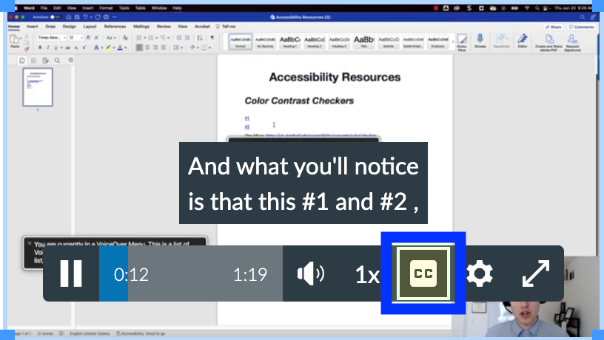Toggle superscript formatting

pos(84,48)
